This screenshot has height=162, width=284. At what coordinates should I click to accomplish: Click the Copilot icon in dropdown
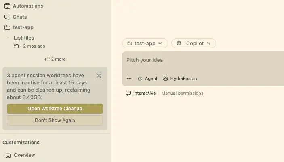(179, 43)
